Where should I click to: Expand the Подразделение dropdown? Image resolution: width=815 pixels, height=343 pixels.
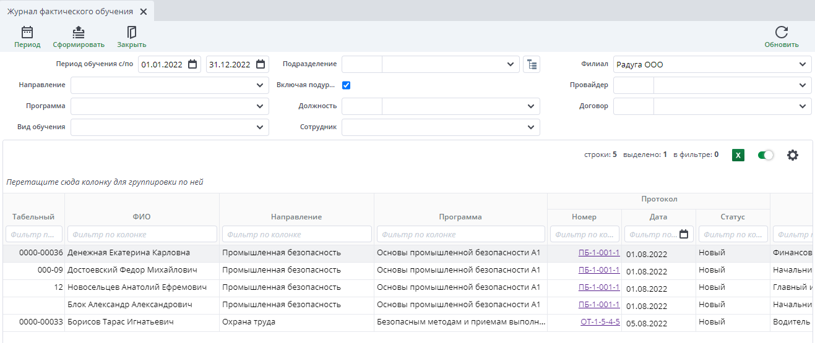coord(511,64)
